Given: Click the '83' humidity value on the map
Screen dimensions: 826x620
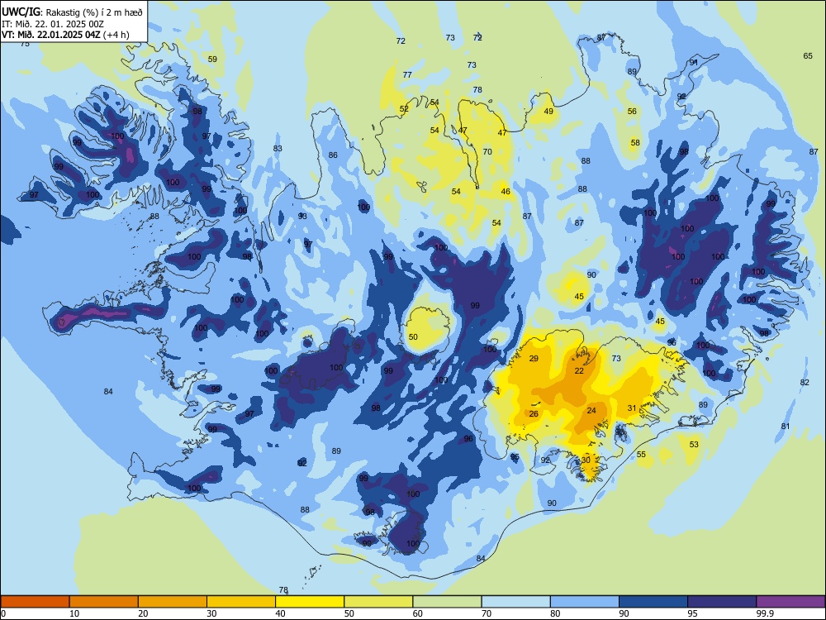Looking at the screenshot, I should 278,149.
